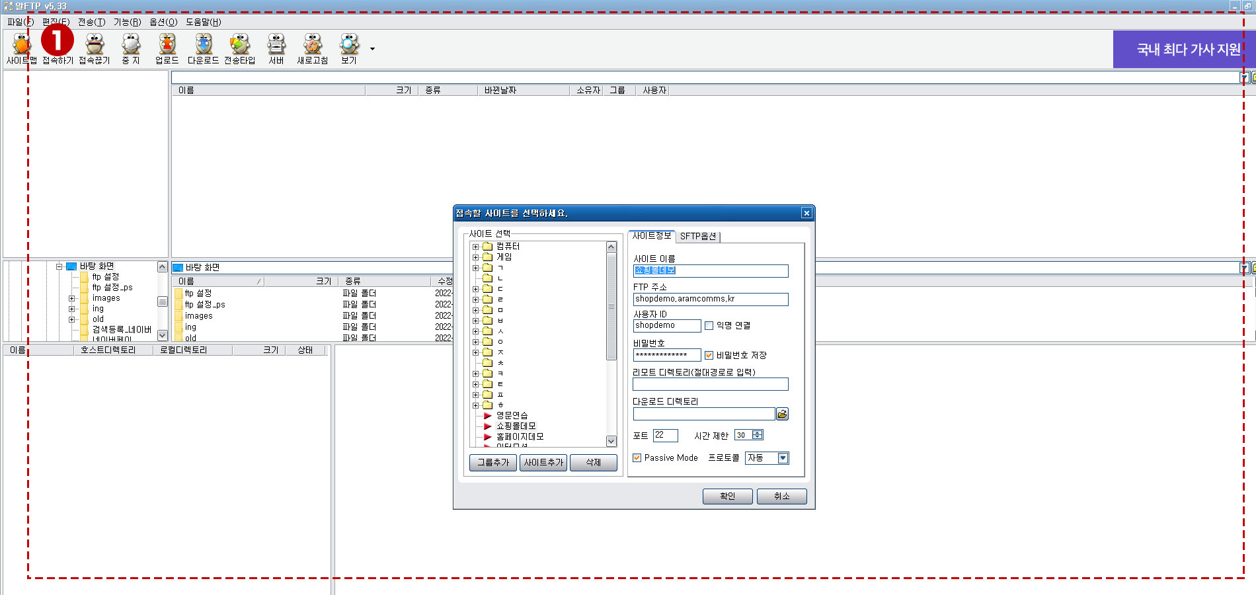Click the 그룹추가 button
The height and width of the screenshot is (595, 1256).
coord(493,463)
